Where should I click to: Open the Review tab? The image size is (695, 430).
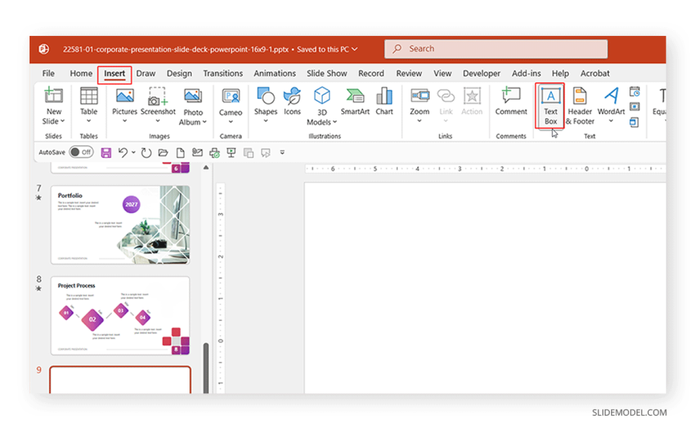[x=409, y=73]
